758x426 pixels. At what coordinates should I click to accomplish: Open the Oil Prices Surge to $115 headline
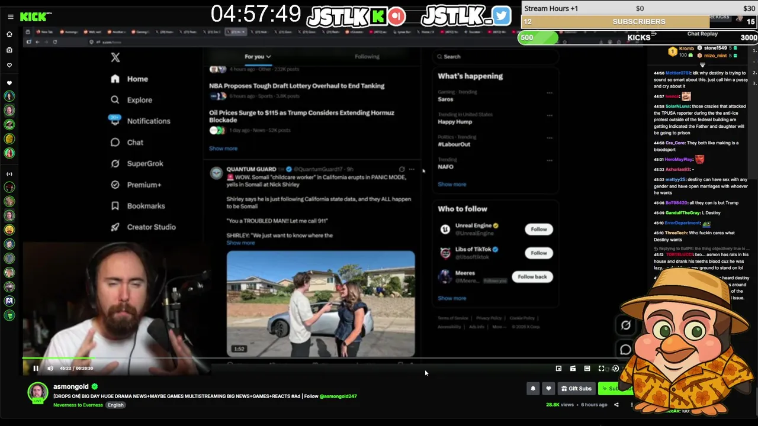tap(301, 116)
